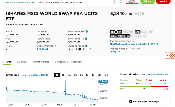Expand the orange side panel widget

170,55
